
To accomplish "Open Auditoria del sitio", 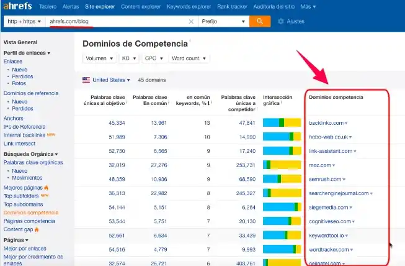I will 274,7.
